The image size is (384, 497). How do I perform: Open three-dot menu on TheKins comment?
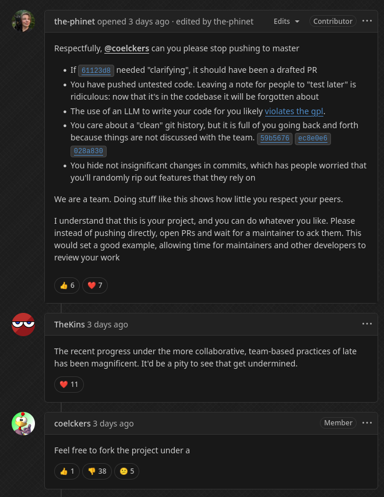click(367, 323)
